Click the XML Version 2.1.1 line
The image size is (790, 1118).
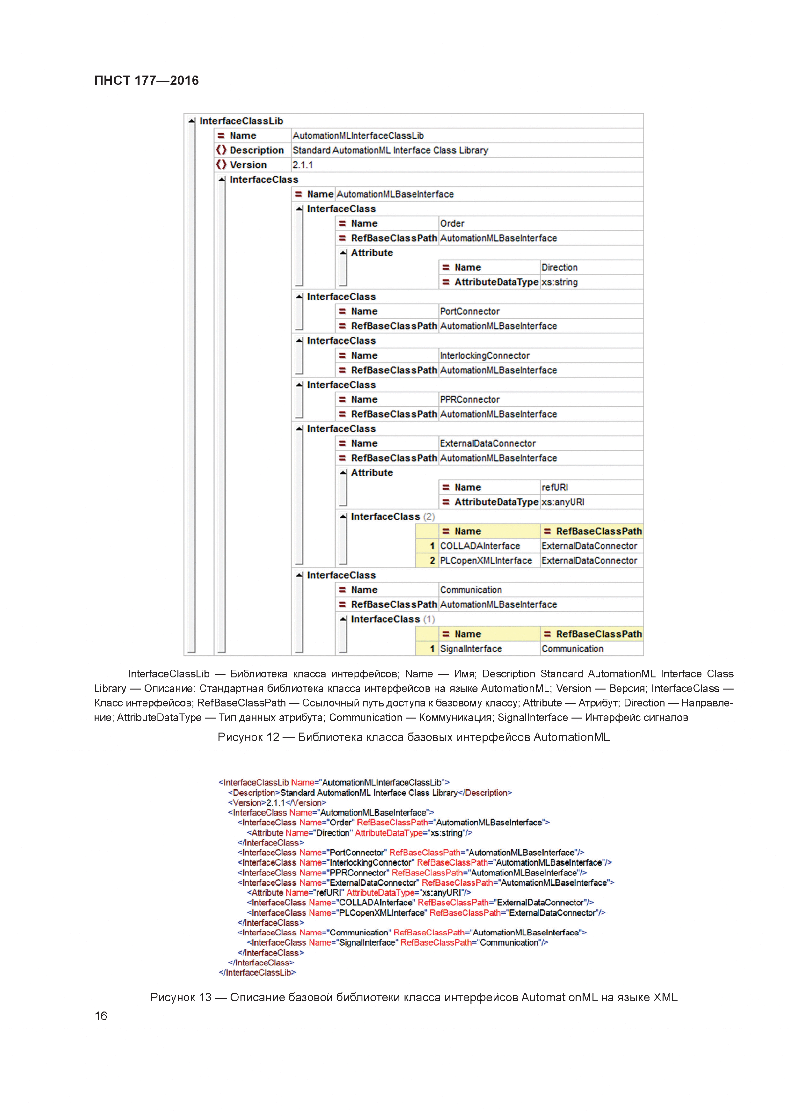coord(277,802)
